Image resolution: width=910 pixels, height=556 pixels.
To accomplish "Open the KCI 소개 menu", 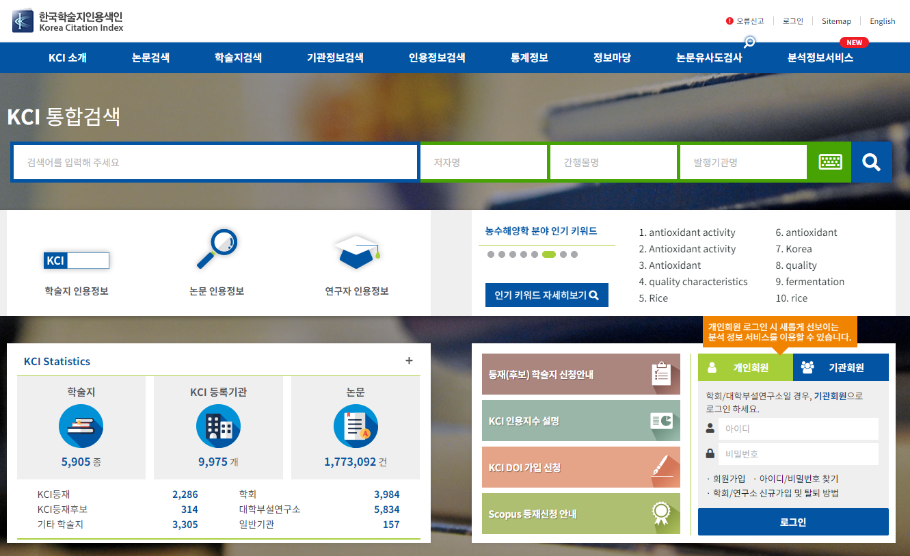I will [x=68, y=58].
